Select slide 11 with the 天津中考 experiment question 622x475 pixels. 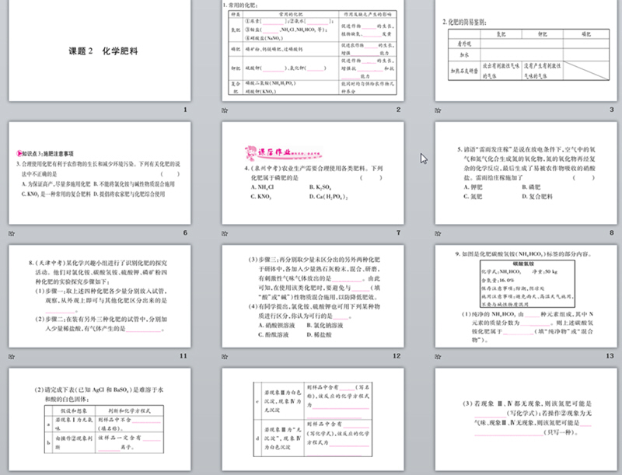(98, 295)
